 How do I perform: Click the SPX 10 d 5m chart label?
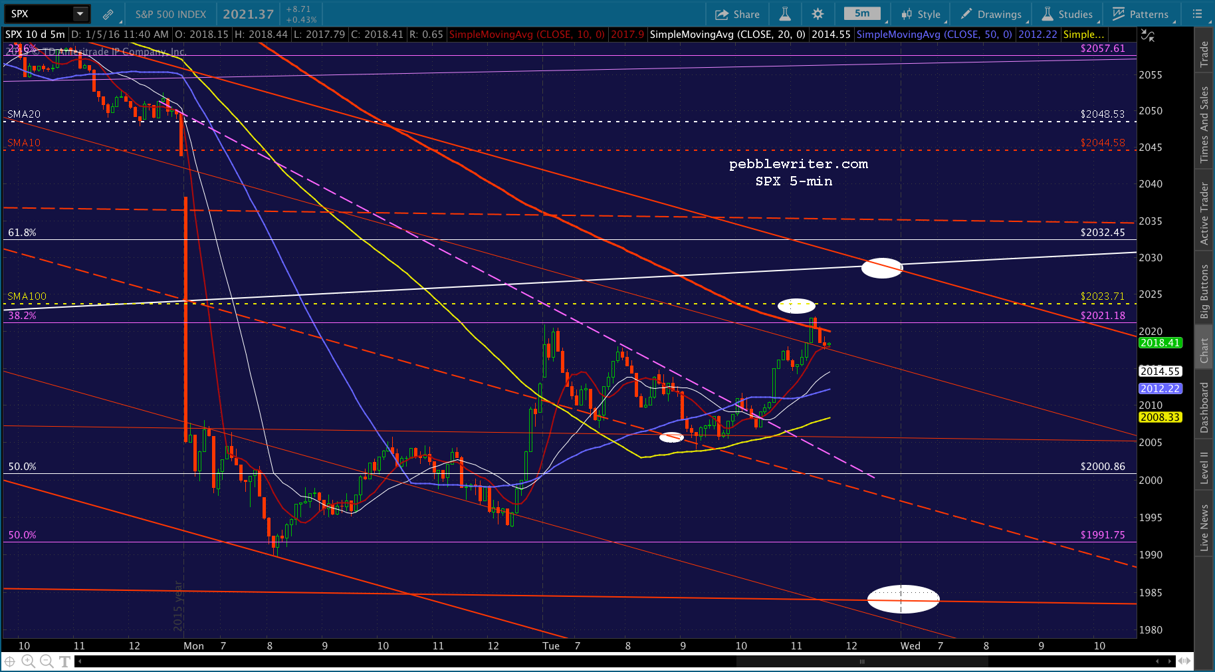tap(35, 35)
